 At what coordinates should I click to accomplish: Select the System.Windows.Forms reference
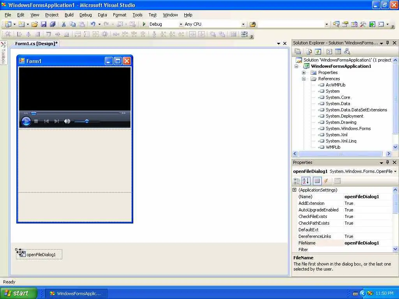348,128
